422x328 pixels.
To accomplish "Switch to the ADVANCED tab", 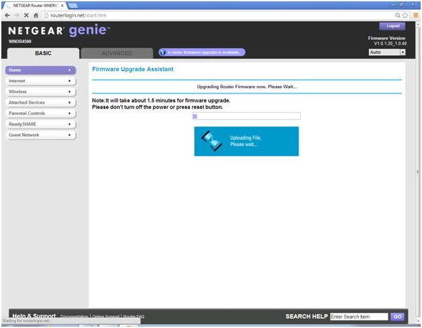I will click(x=117, y=53).
